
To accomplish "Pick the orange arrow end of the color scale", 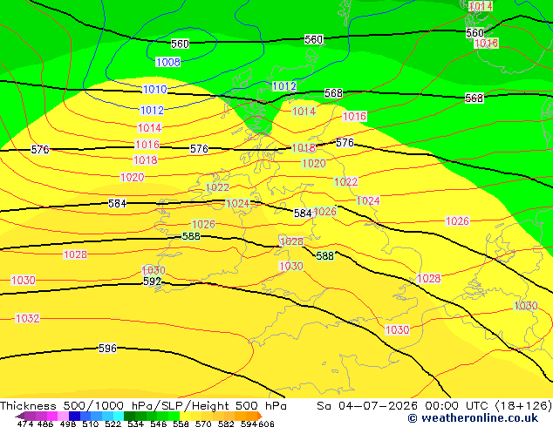I will [x=260, y=416].
